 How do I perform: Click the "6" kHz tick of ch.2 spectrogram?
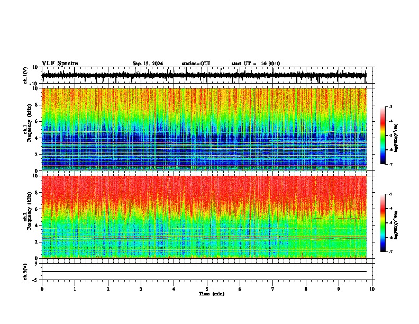pos(37,209)
